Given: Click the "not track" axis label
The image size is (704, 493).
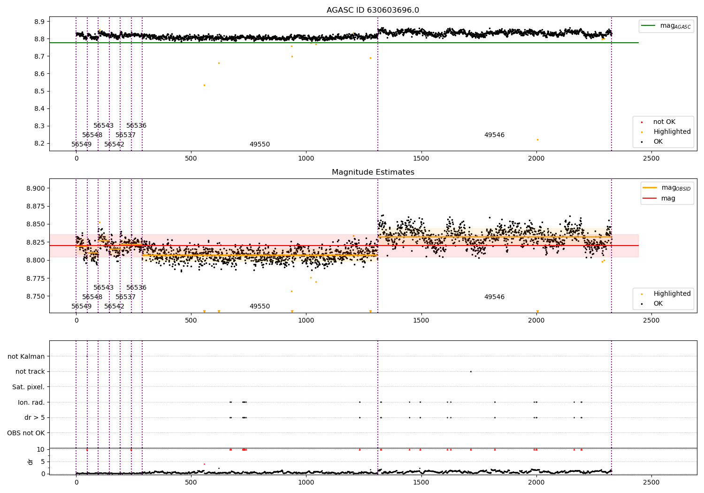Looking at the screenshot, I should click(30, 372).
